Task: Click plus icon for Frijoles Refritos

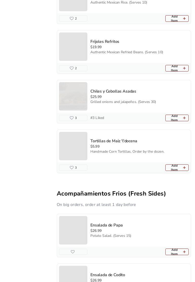Action: click(184, 68)
